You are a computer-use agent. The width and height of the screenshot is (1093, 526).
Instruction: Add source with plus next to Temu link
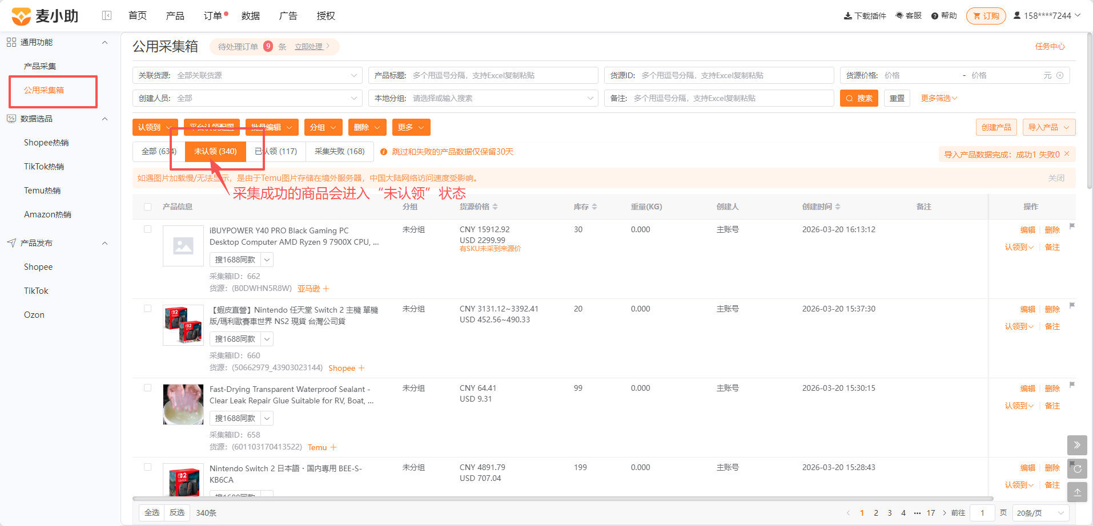(x=333, y=447)
